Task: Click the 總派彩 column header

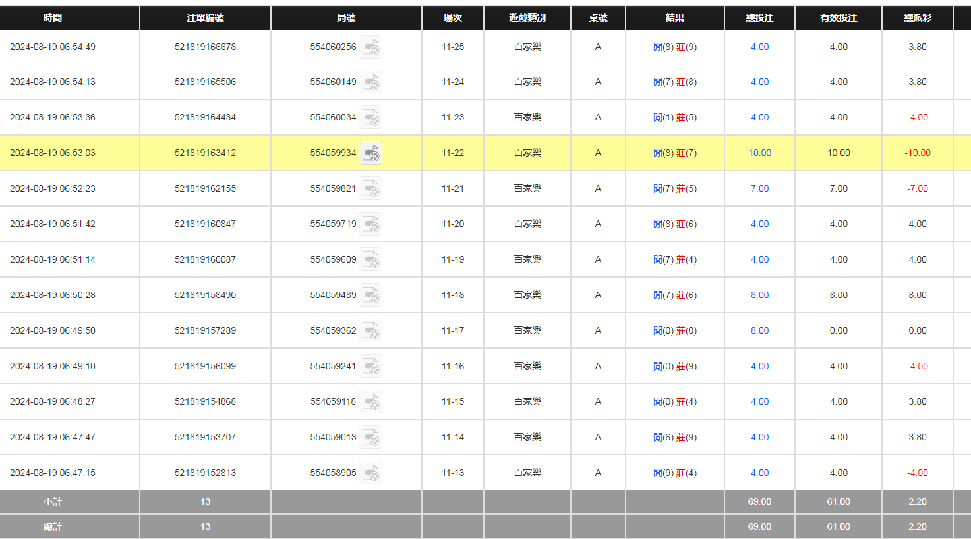Action: point(917,18)
